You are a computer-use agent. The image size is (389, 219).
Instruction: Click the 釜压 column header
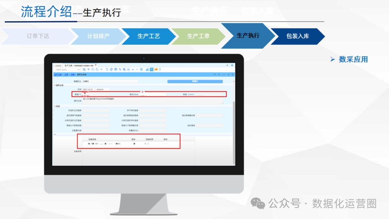coord(170,139)
